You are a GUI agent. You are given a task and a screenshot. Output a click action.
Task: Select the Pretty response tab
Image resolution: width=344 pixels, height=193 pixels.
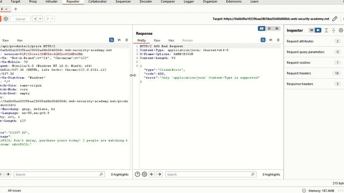coord(141,41)
